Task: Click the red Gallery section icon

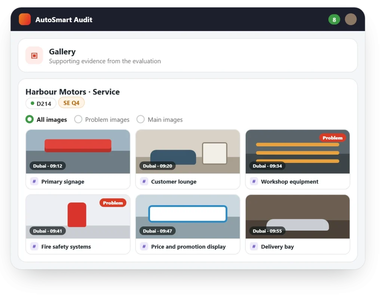Action: click(34, 55)
